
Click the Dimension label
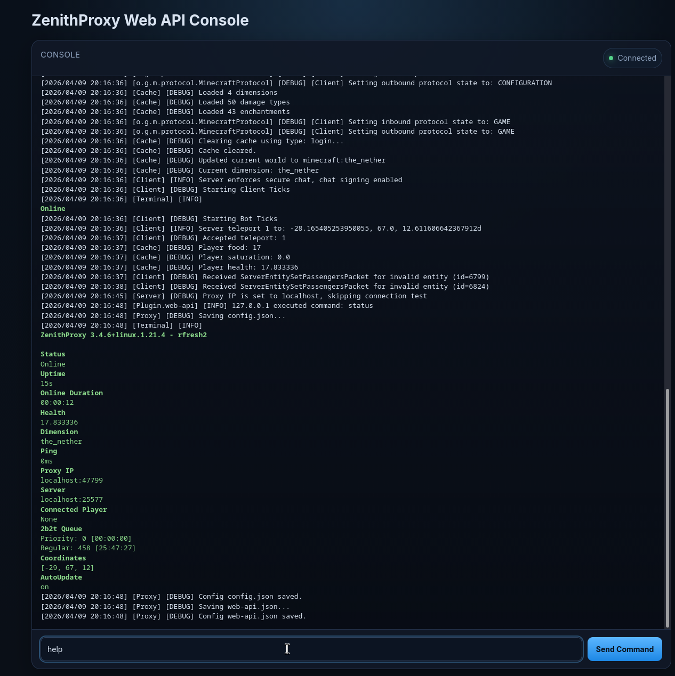click(59, 432)
